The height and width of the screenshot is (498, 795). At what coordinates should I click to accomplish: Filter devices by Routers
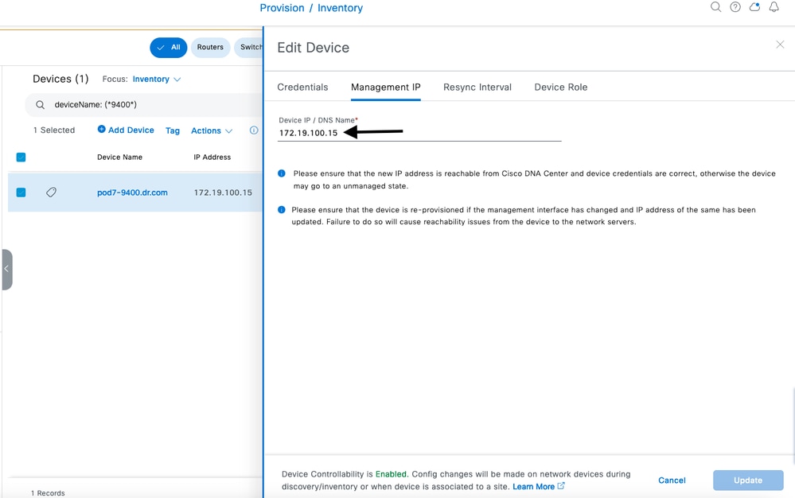pyautogui.click(x=210, y=47)
